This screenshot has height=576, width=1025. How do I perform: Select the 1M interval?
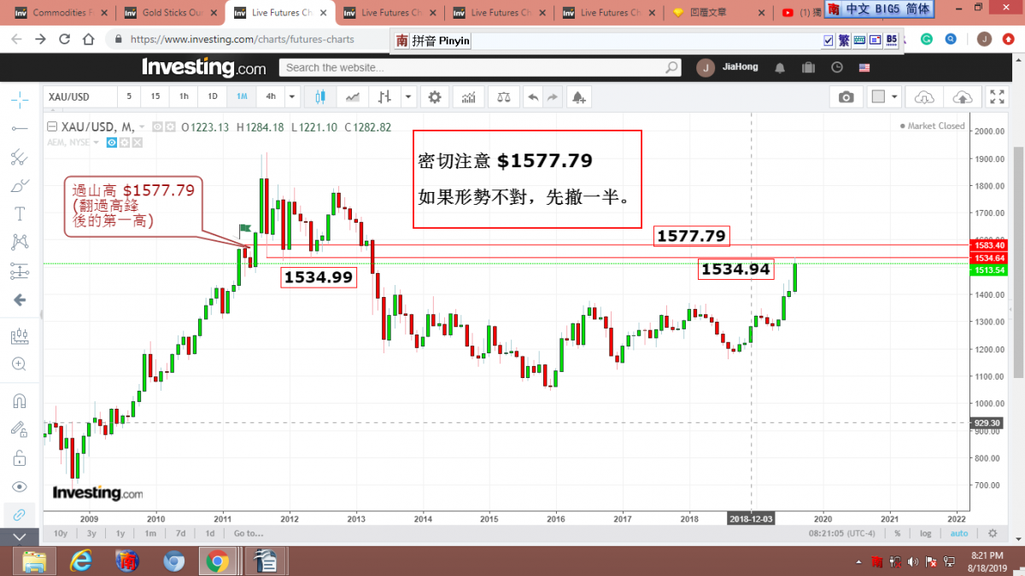(242, 97)
